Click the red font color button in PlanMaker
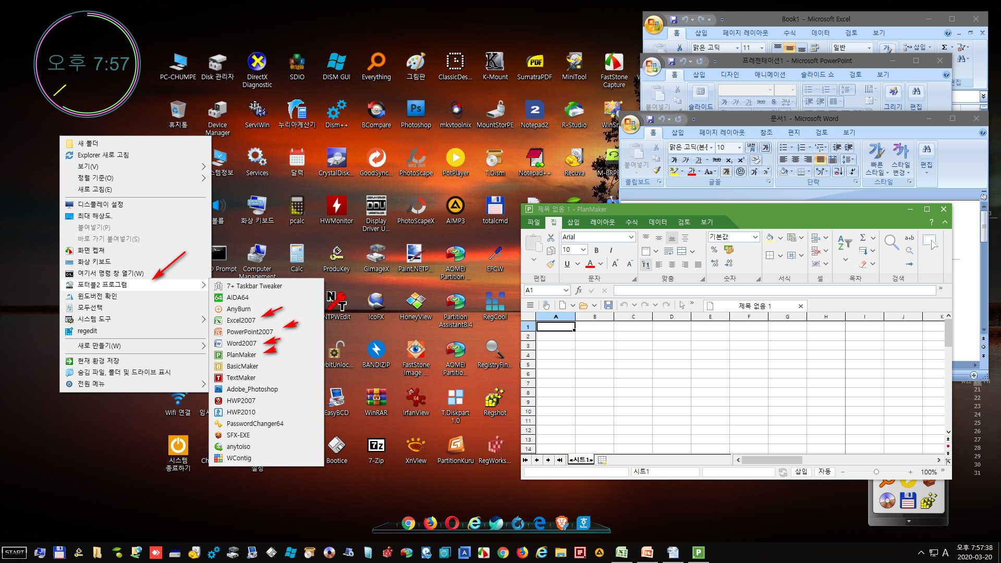 point(590,264)
